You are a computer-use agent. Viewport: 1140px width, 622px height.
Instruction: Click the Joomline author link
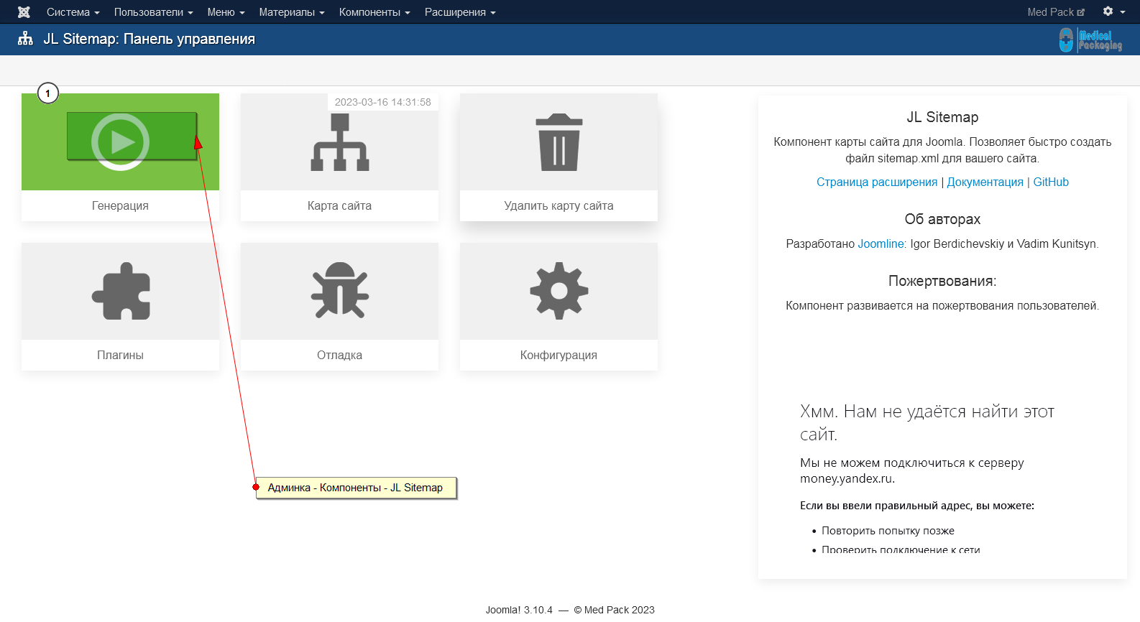881,244
